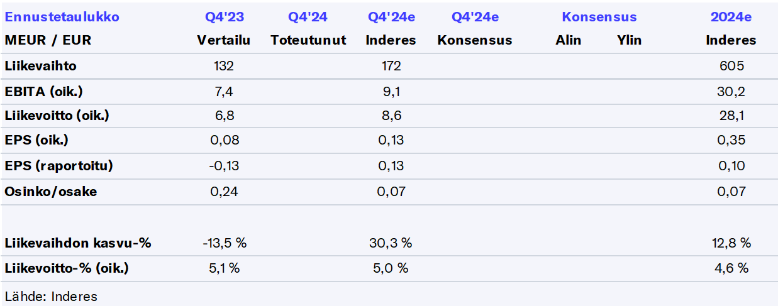The height and width of the screenshot is (306, 778).
Task: Select the Liikevaihto value 605 for 2024e
Action: pyautogui.click(x=731, y=66)
